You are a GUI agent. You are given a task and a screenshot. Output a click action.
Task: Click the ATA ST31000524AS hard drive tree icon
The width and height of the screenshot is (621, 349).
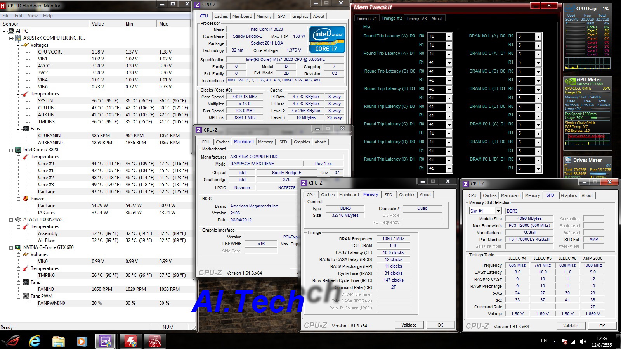(x=18, y=219)
